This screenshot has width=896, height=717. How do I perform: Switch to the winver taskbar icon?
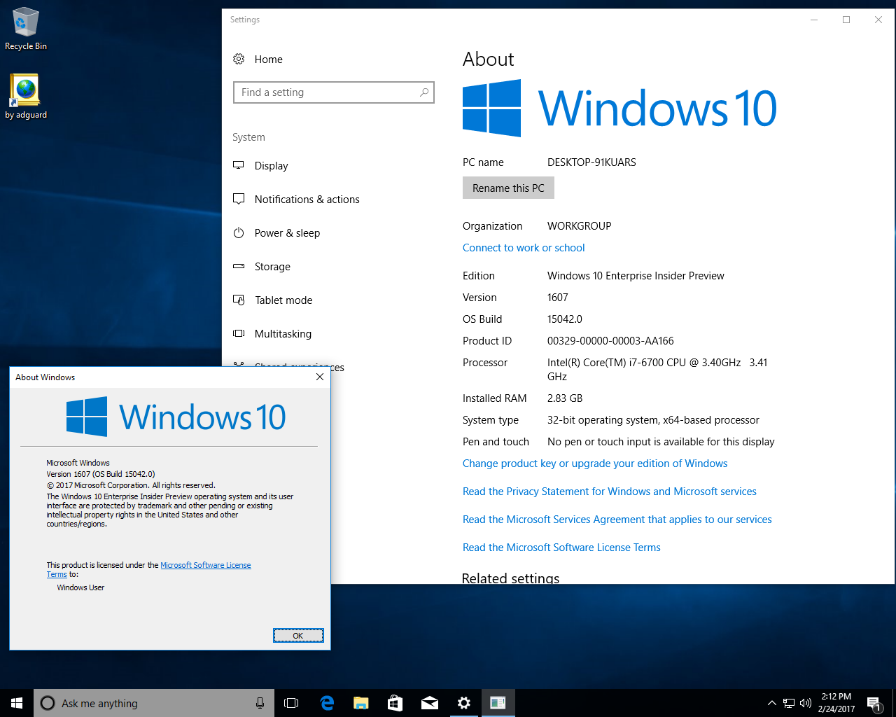coord(498,703)
